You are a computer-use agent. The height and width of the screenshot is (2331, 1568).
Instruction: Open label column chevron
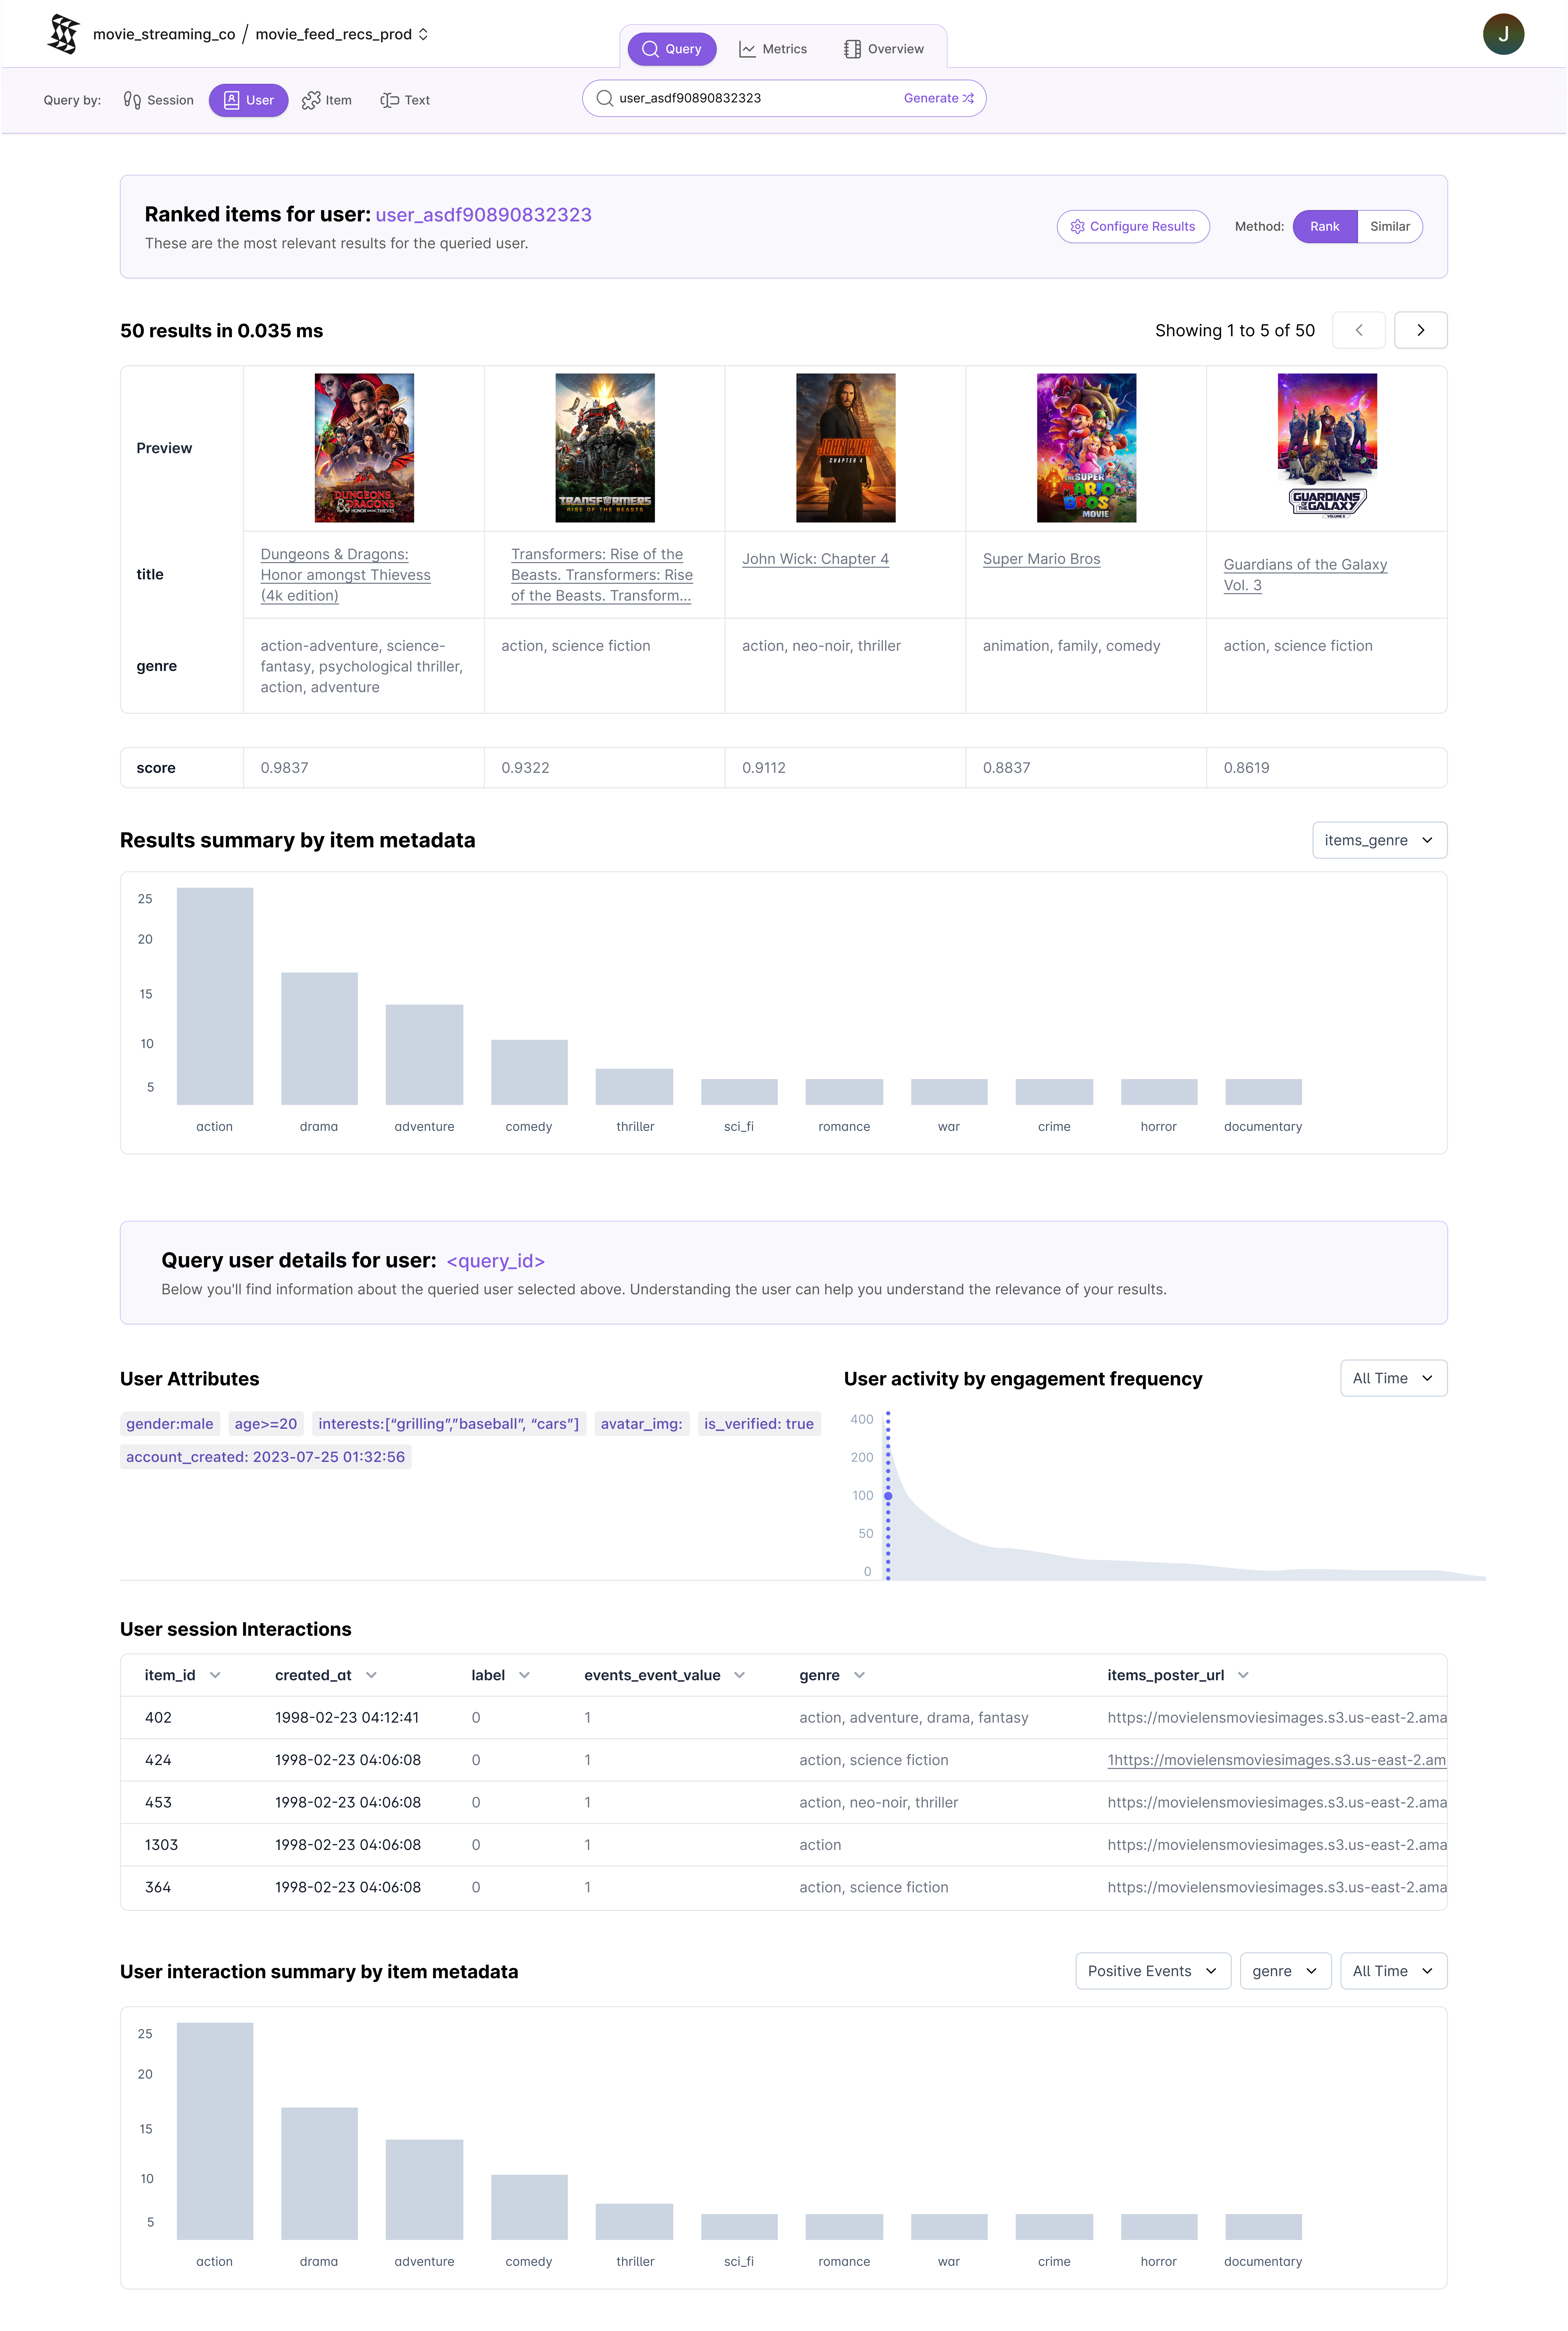pyautogui.click(x=524, y=1675)
